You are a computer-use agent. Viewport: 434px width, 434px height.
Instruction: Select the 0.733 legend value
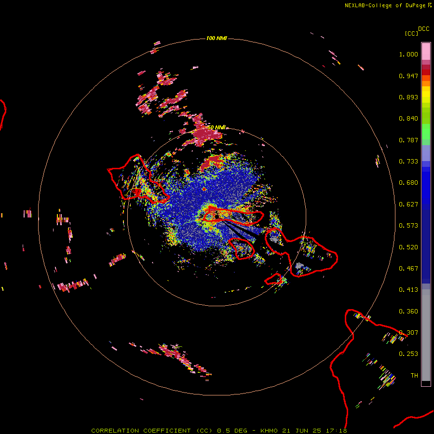click(408, 162)
